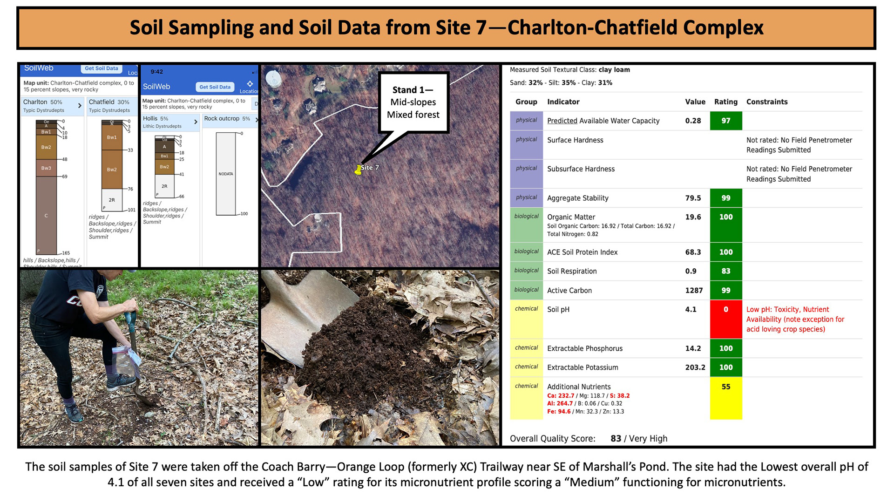Click the Overall Quality Score 83 Very High

(x=589, y=438)
